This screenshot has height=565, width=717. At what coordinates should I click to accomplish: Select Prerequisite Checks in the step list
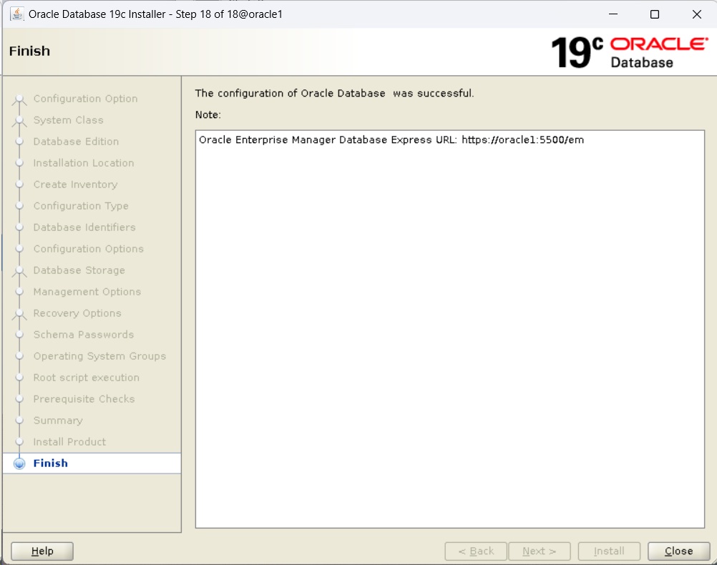[84, 399]
